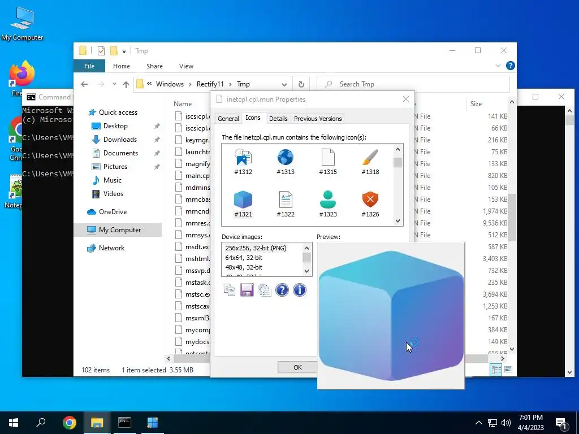Open the Home ribbon tab
579x434 pixels.
tap(122, 66)
